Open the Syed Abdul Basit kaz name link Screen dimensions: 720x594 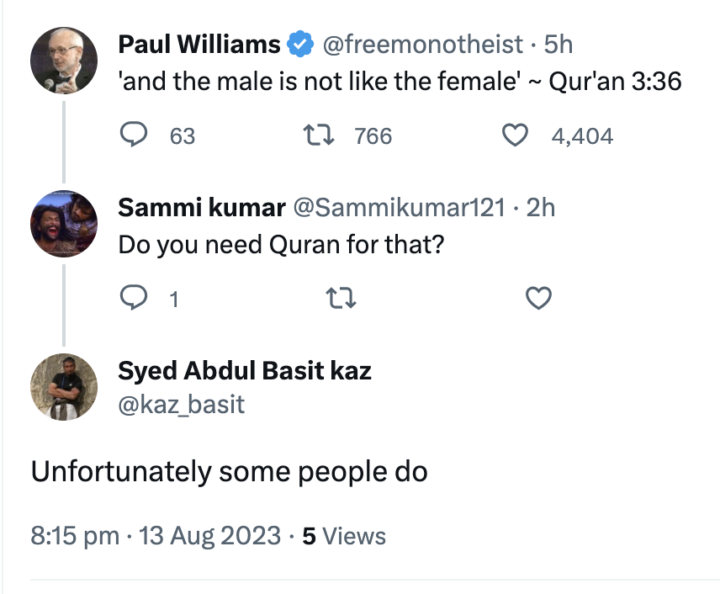244,371
